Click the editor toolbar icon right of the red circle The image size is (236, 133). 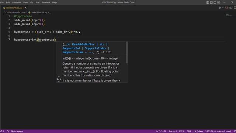coord(231,8)
